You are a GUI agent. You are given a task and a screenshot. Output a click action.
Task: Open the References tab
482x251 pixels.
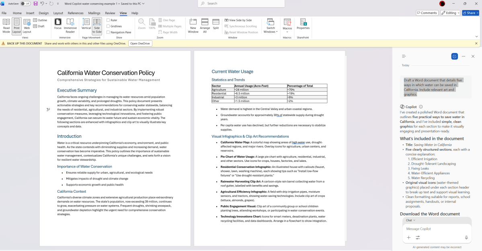pyautogui.click(x=76, y=13)
